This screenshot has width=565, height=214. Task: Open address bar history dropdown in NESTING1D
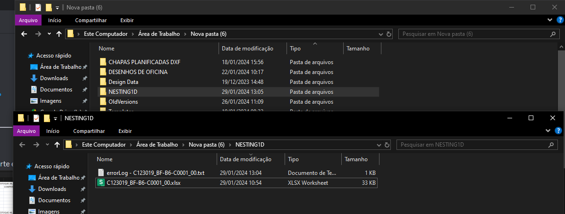[379, 145]
